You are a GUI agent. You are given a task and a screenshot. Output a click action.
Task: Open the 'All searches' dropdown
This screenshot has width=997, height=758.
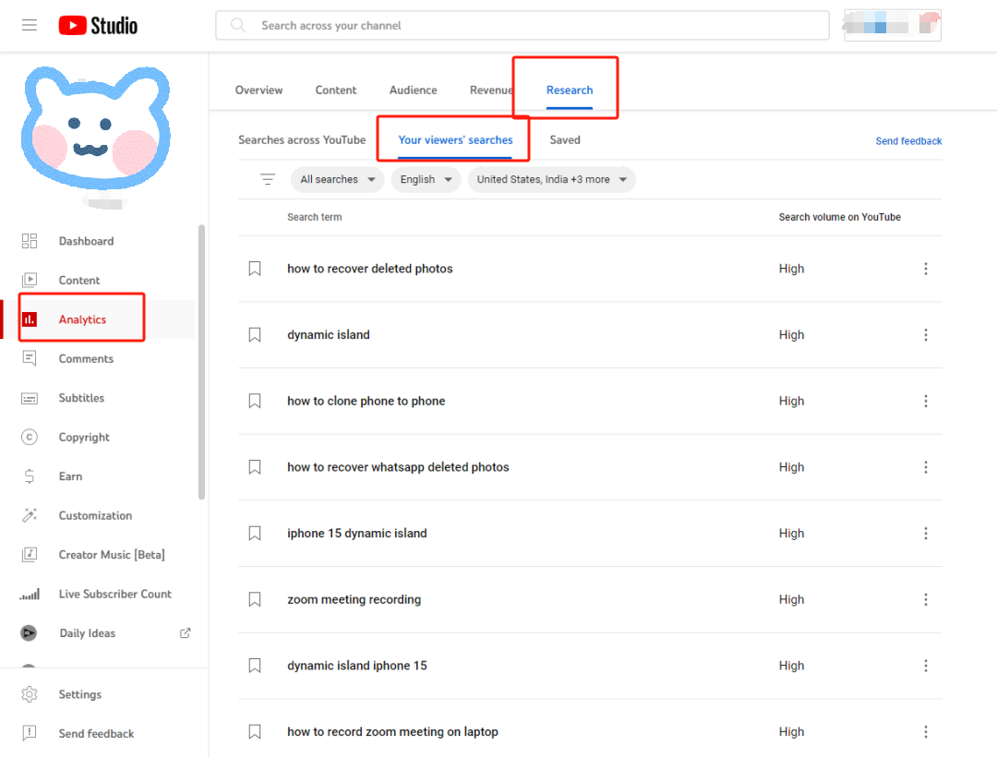[337, 179]
